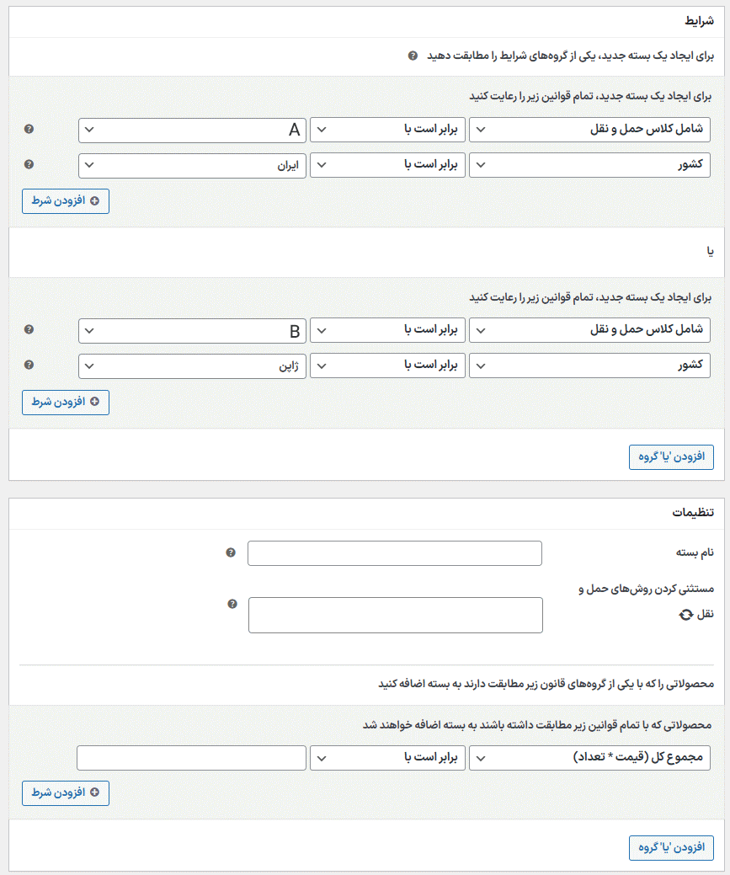Click the نام بسته label
The image size is (730, 875).
point(695,552)
